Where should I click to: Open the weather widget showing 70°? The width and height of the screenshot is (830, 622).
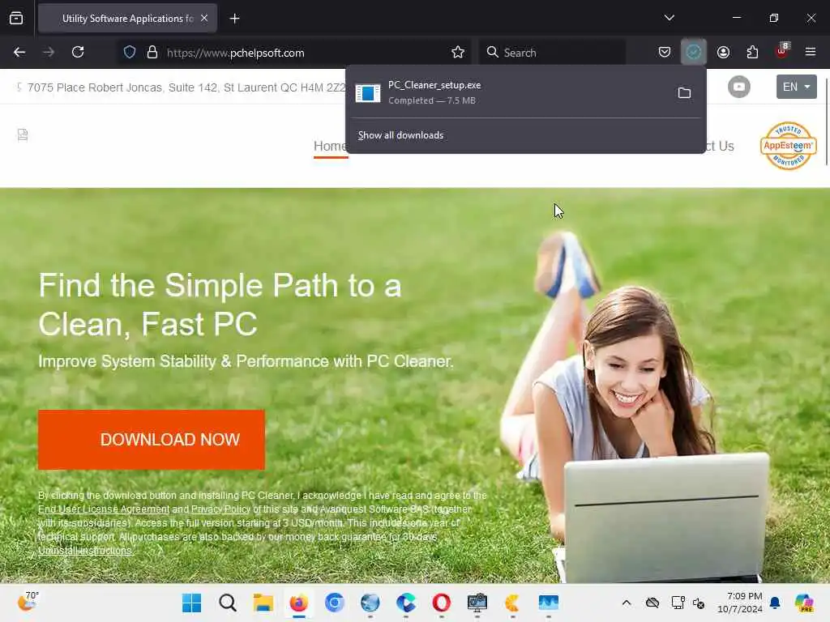click(x=28, y=602)
